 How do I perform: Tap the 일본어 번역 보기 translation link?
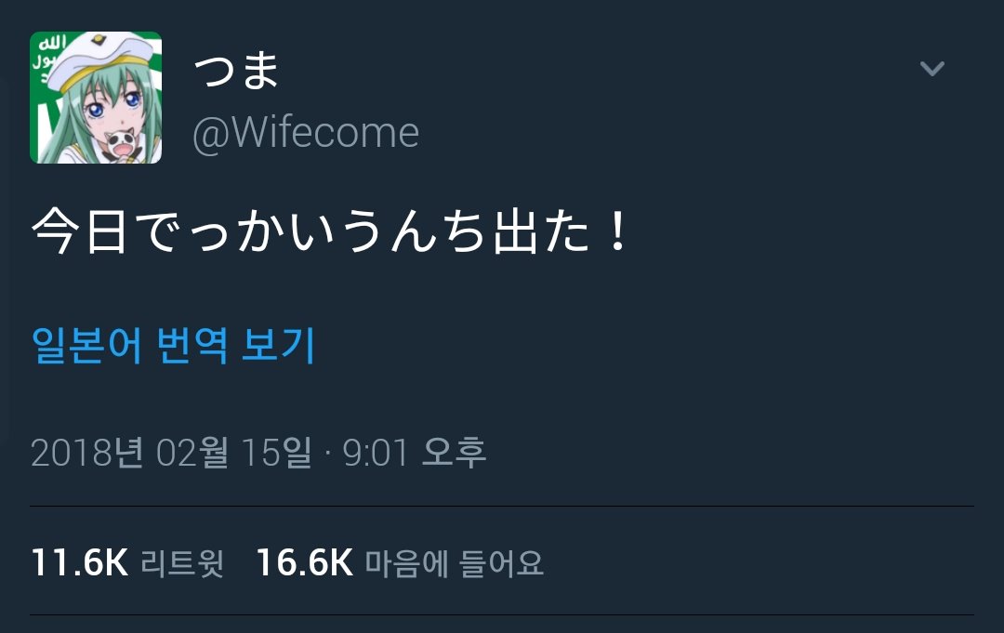[173, 345]
